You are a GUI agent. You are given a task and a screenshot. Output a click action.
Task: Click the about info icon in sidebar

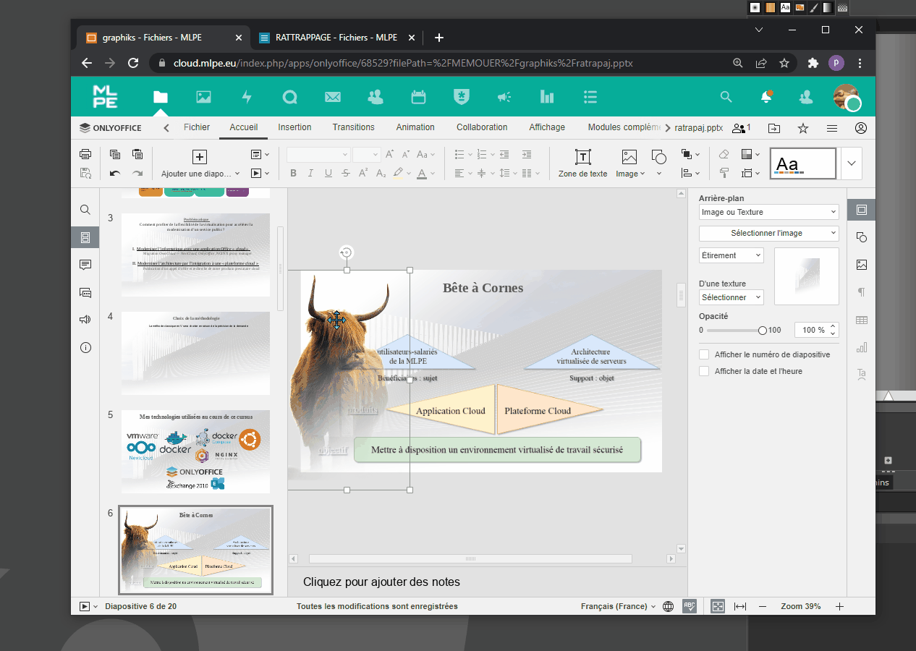(x=85, y=347)
